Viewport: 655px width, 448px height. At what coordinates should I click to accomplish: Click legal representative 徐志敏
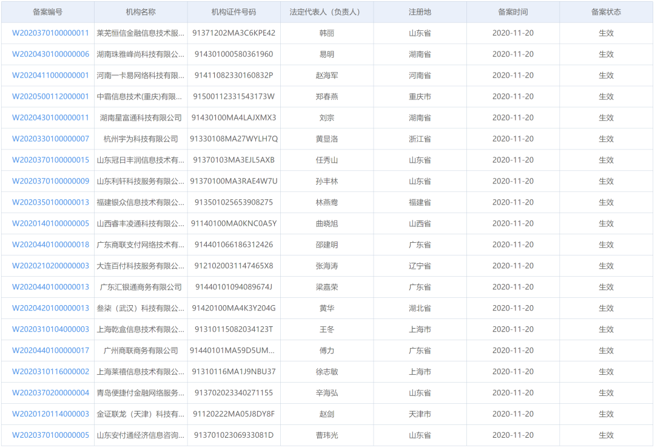click(x=327, y=372)
